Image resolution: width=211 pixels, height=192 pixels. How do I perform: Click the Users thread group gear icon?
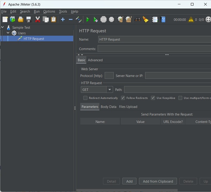point(14,33)
